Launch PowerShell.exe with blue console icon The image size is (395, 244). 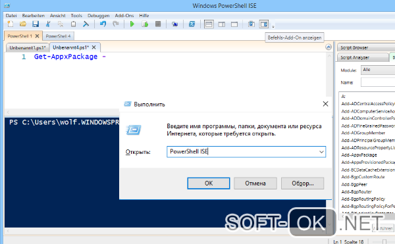[192, 24]
